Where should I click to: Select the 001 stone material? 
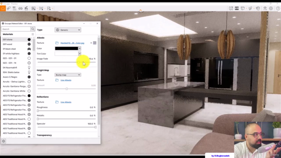[17, 39]
